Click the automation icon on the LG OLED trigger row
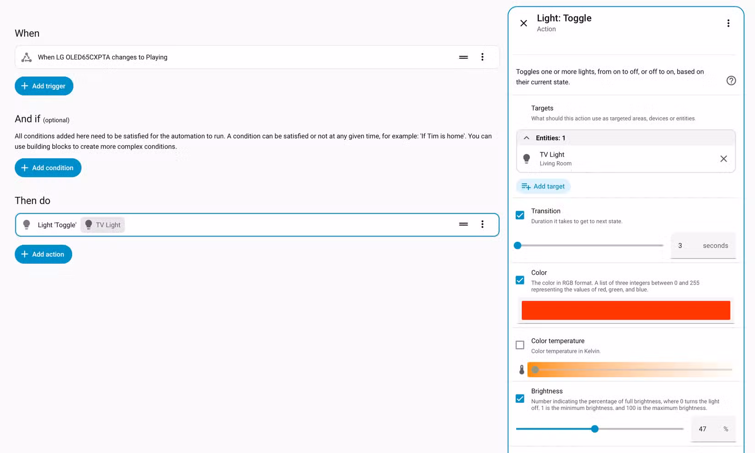The image size is (755, 453). tap(26, 57)
